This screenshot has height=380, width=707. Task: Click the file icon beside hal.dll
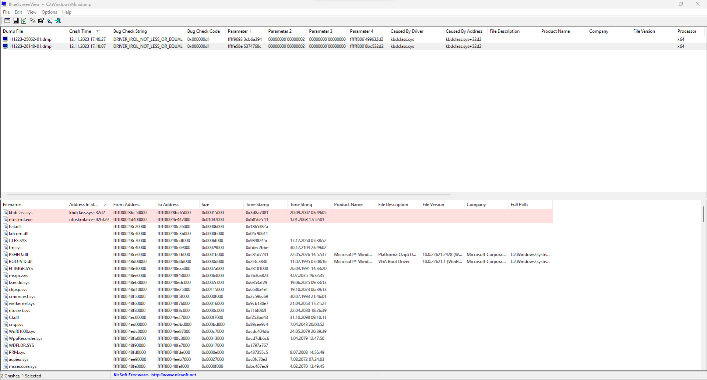pos(6,227)
